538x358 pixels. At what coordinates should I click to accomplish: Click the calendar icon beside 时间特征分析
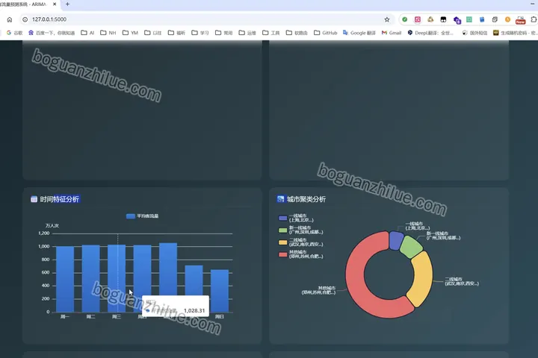[34, 199]
